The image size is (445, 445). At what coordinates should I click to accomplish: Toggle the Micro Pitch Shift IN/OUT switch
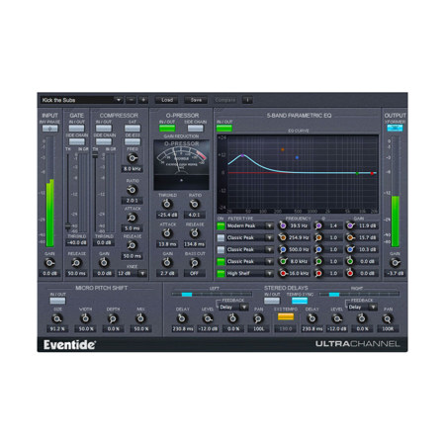pos(57,301)
